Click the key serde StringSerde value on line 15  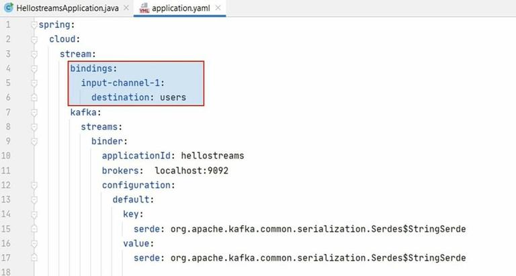317,229
